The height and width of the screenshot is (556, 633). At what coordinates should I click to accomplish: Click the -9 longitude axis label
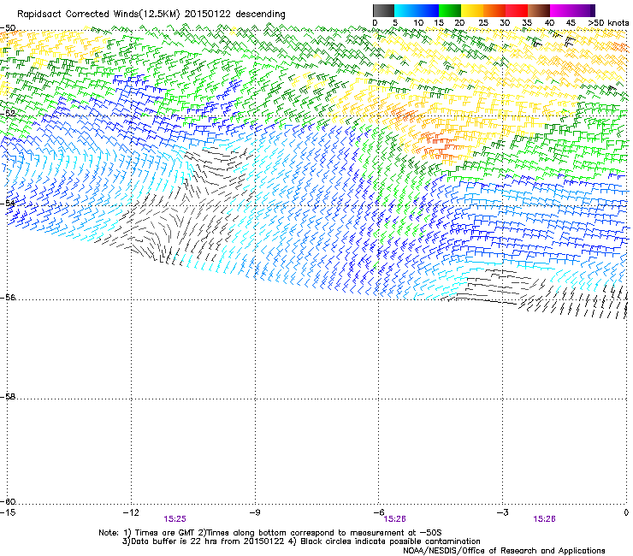pyautogui.click(x=254, y=512)
